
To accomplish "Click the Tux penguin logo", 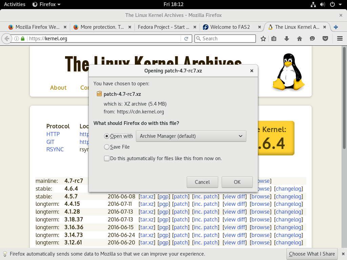I will tap(289, 72).
